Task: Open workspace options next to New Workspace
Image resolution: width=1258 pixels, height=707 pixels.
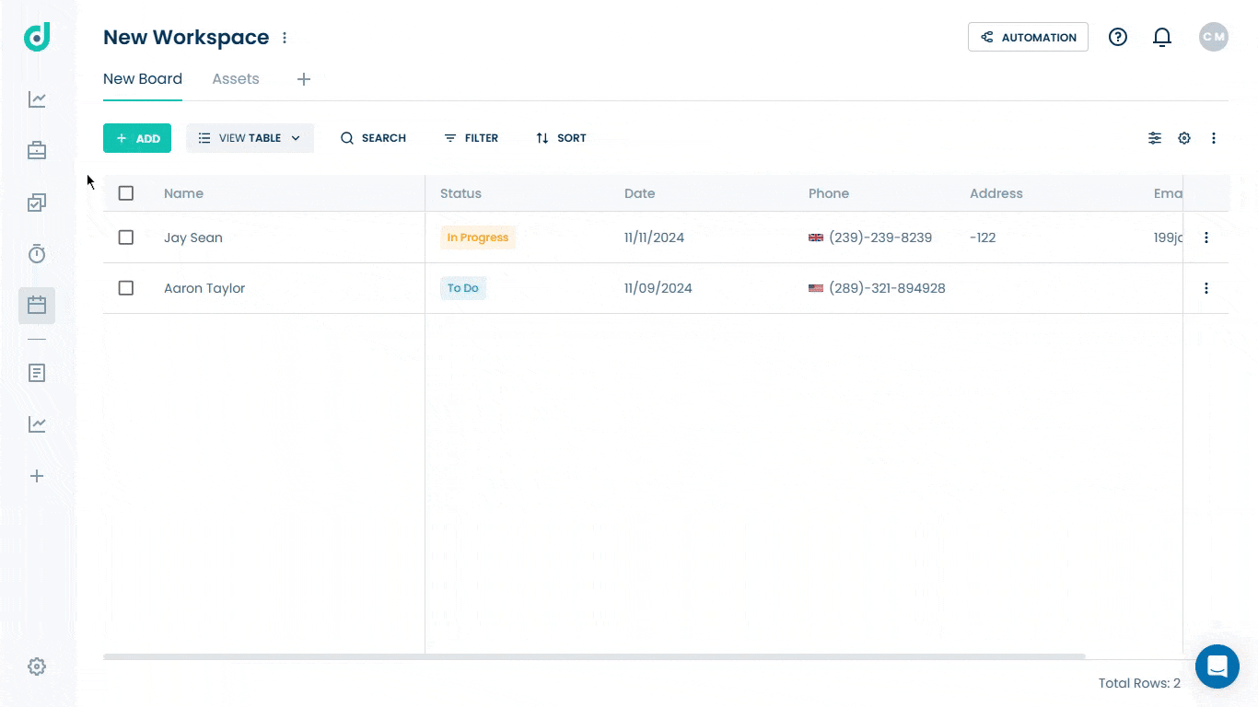Action: point(285,38)
